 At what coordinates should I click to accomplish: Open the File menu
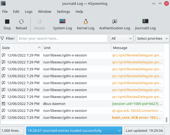click(5, 11)
